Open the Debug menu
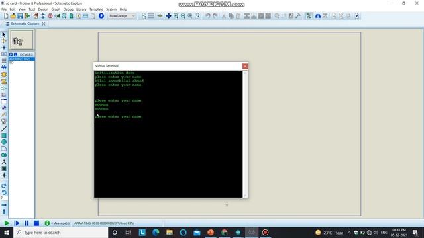 68,9
